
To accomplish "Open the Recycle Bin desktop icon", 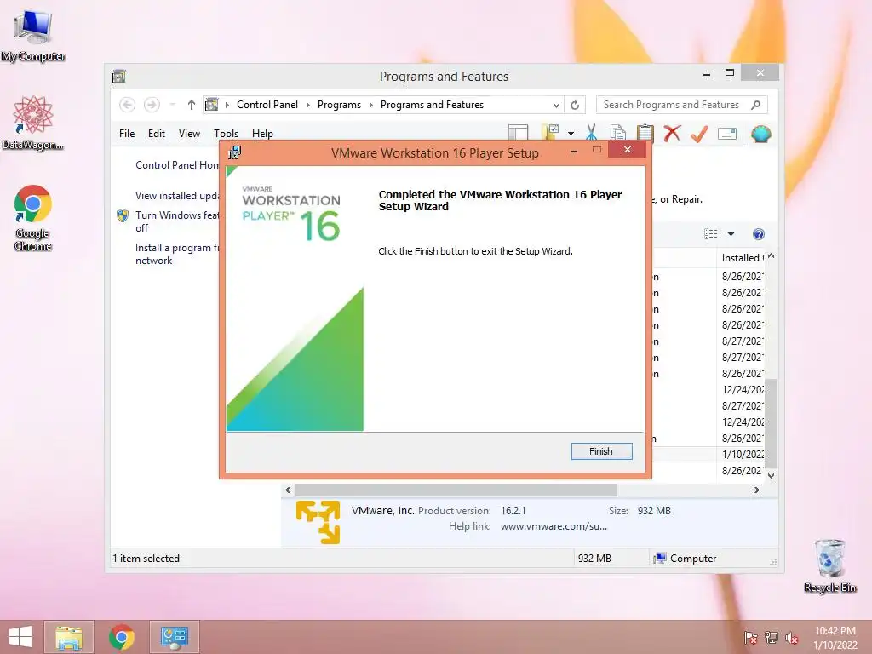I will tap(829, 565).
